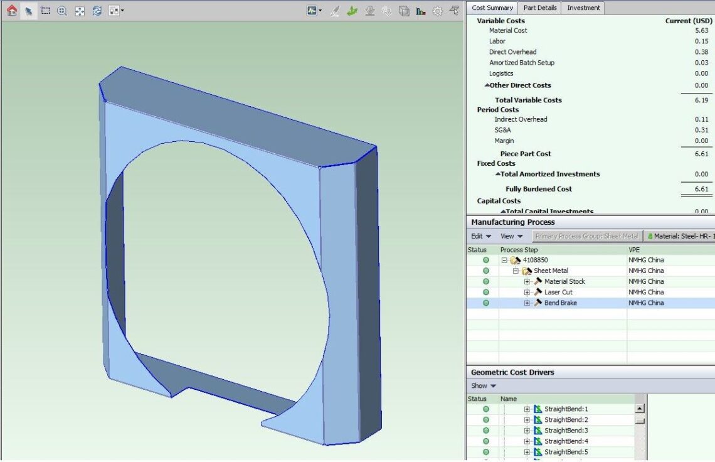Select the pencil annotation icon

(334, 11)
